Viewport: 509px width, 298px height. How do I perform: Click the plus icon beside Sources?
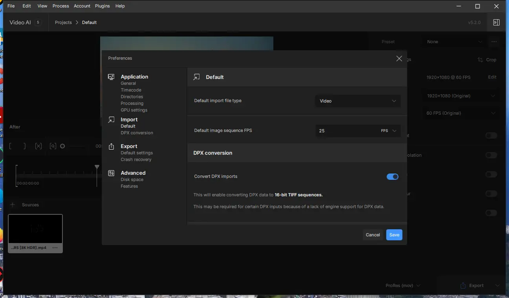click(13, 205)
